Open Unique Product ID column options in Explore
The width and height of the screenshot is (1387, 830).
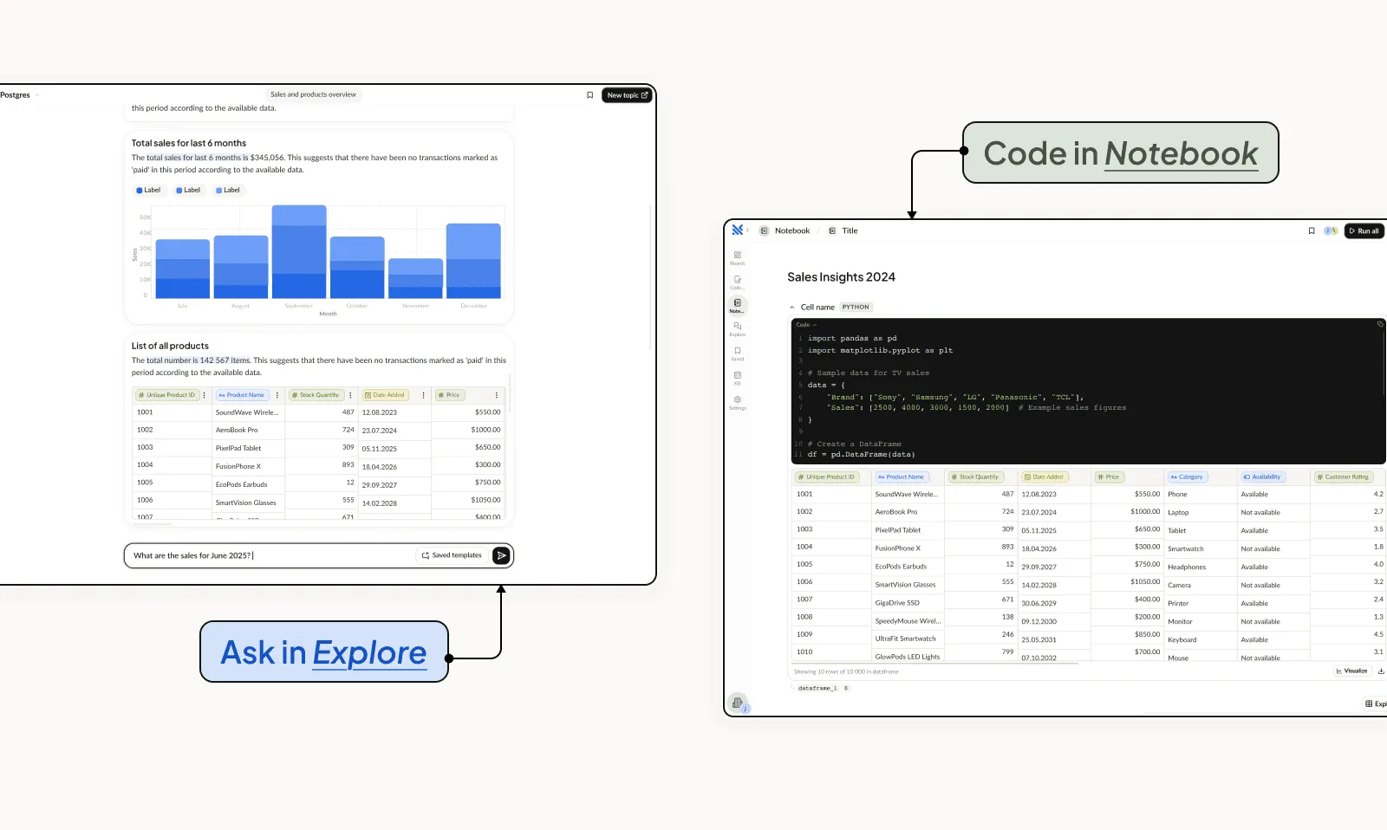coord(204,395)
